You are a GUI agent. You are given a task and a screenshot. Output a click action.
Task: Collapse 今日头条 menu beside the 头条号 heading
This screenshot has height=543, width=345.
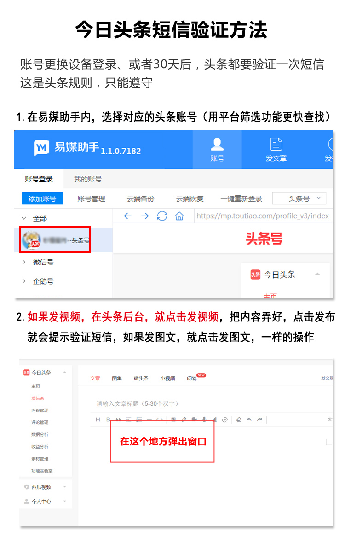(x=317, y=274)
